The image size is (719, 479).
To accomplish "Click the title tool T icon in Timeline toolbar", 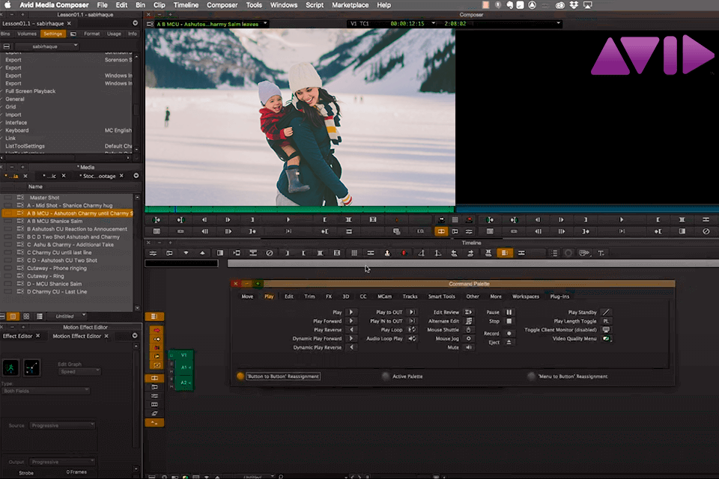I will [x=601, y=253].
